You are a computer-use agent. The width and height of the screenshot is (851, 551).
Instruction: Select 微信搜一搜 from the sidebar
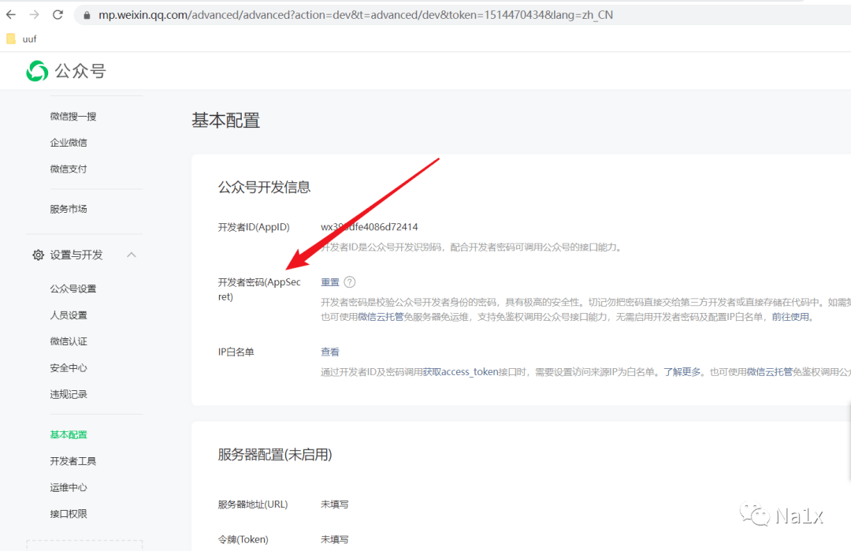click(x=73, y=117)
